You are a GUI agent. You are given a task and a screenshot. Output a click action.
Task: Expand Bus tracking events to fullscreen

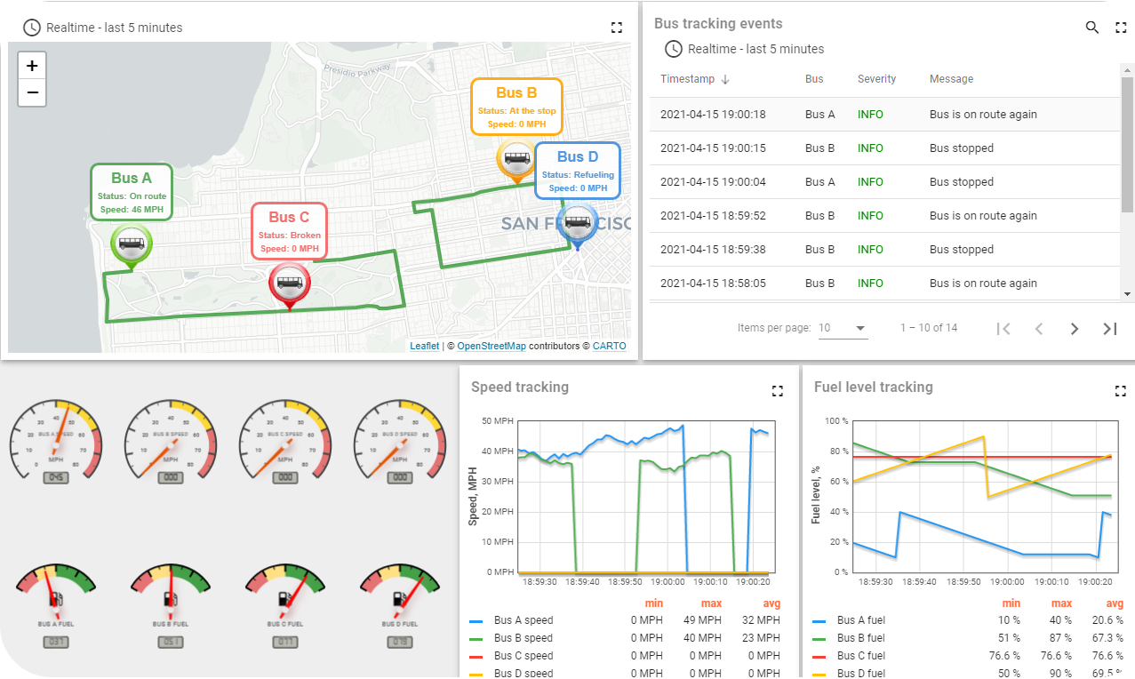click(1121, 28)
